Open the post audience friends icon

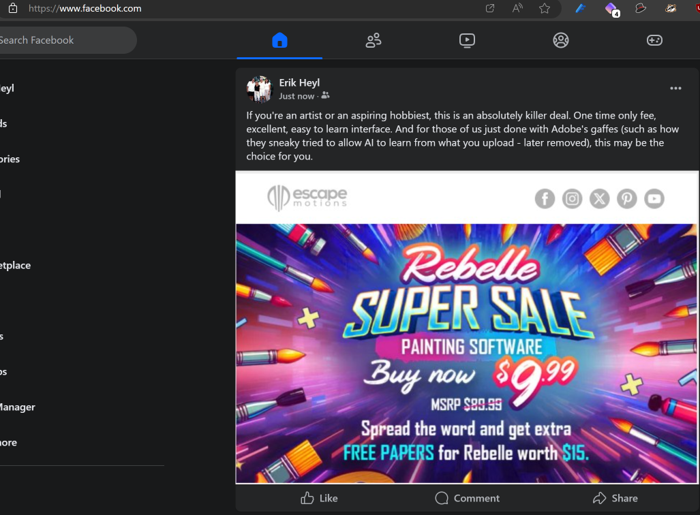click(x=325, y=95)
